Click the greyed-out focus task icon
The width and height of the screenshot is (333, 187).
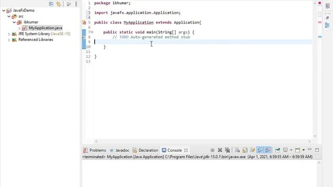click(x=68, y=4)
